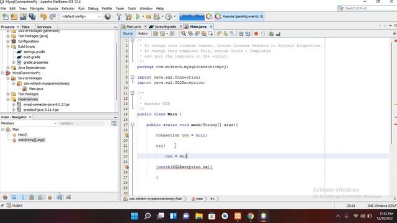Open the default config dropdown
The image size is (397, 223).
tap(81, 17)
